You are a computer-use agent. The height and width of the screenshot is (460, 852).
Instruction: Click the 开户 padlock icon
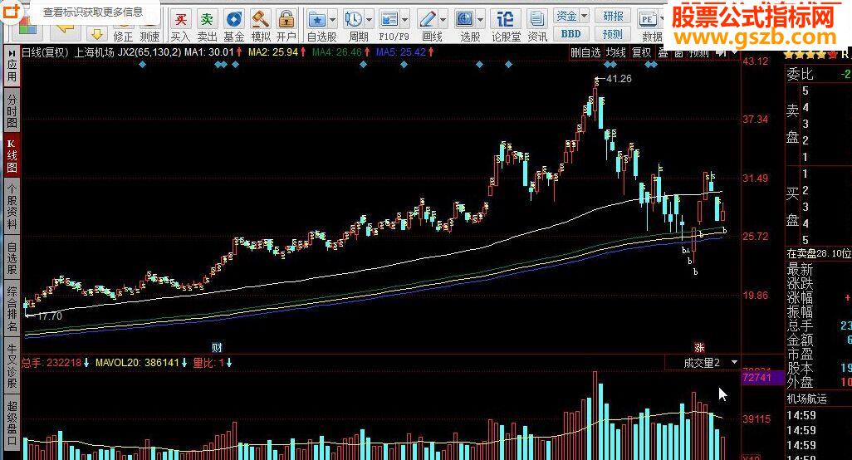click(x=286, y=20)
